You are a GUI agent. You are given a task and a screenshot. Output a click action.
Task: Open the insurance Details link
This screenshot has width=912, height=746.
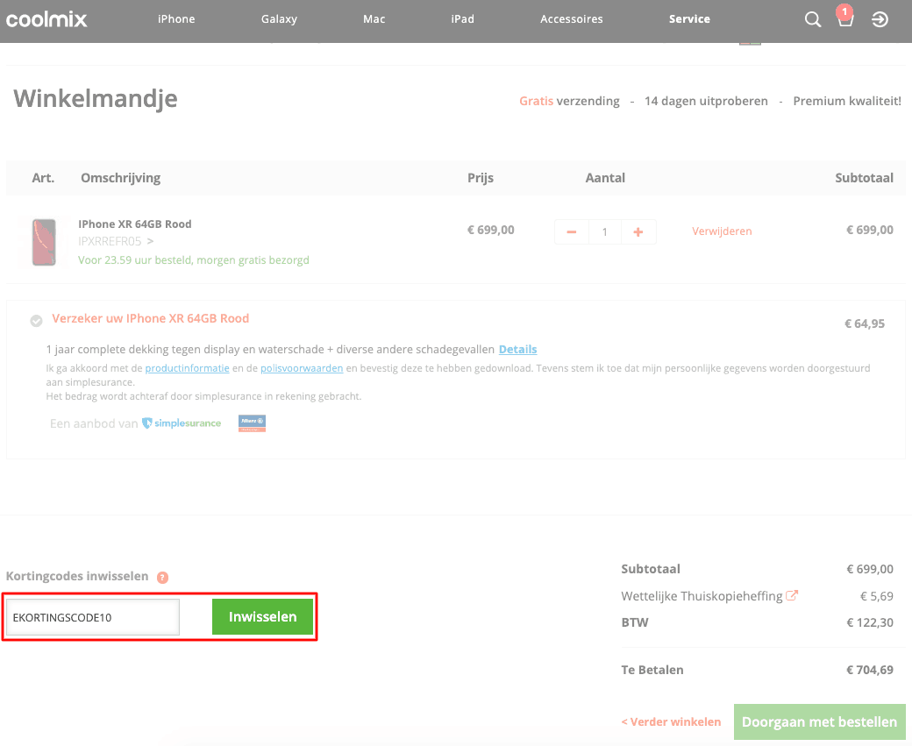[x=517, y=350]
